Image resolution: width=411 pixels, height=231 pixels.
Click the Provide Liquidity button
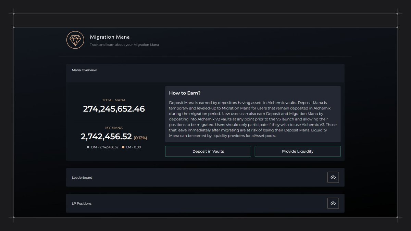click(298, 151)
